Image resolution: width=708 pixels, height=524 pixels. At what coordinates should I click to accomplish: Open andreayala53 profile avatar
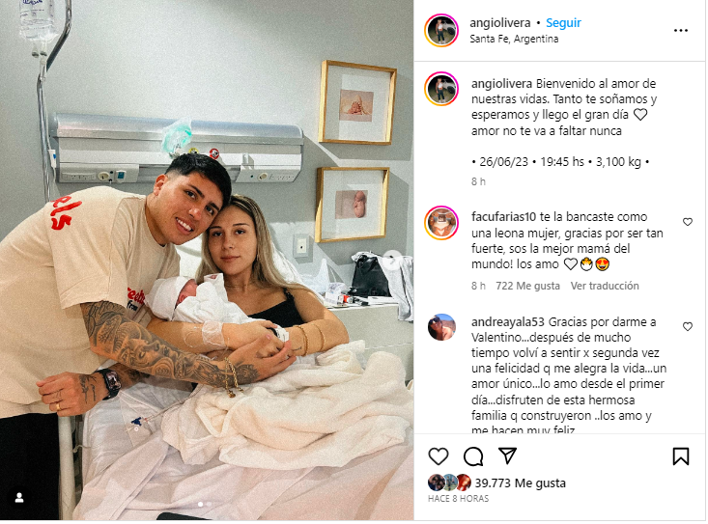(x=441, y=327)
